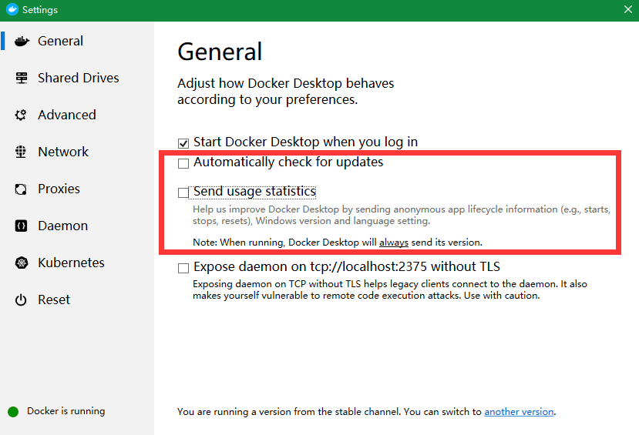Open the Shared Drives settings tab
The image size is (639, 435).
(77, 78)
